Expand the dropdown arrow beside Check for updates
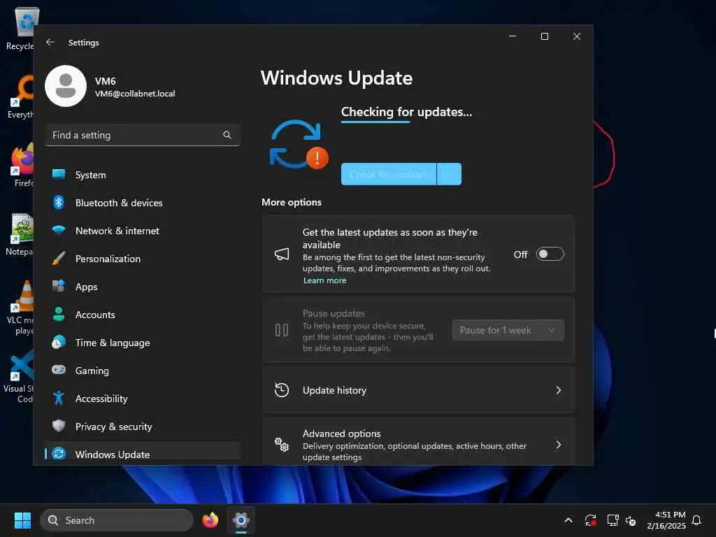This screenshot has height=537, width=716. pos(449,174)
